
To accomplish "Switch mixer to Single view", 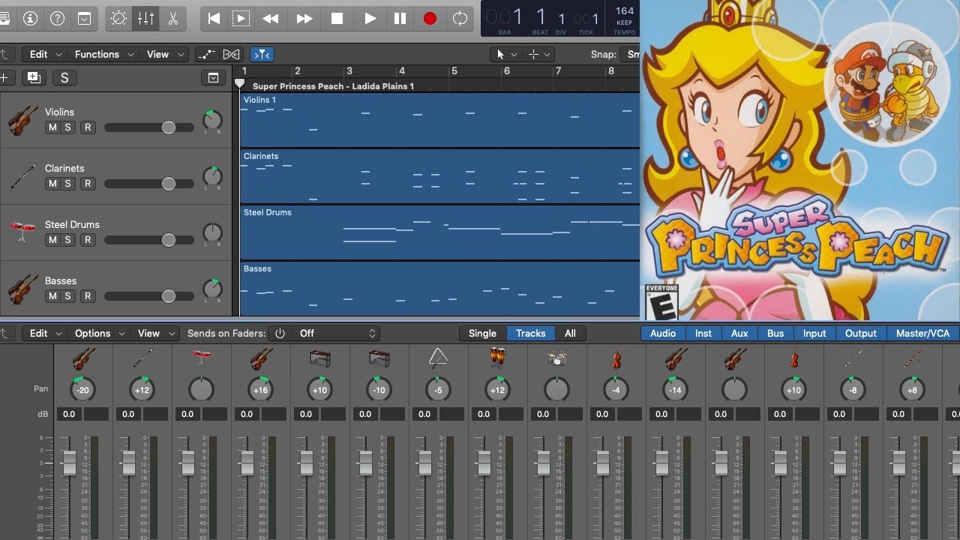I will pos(482,333).
